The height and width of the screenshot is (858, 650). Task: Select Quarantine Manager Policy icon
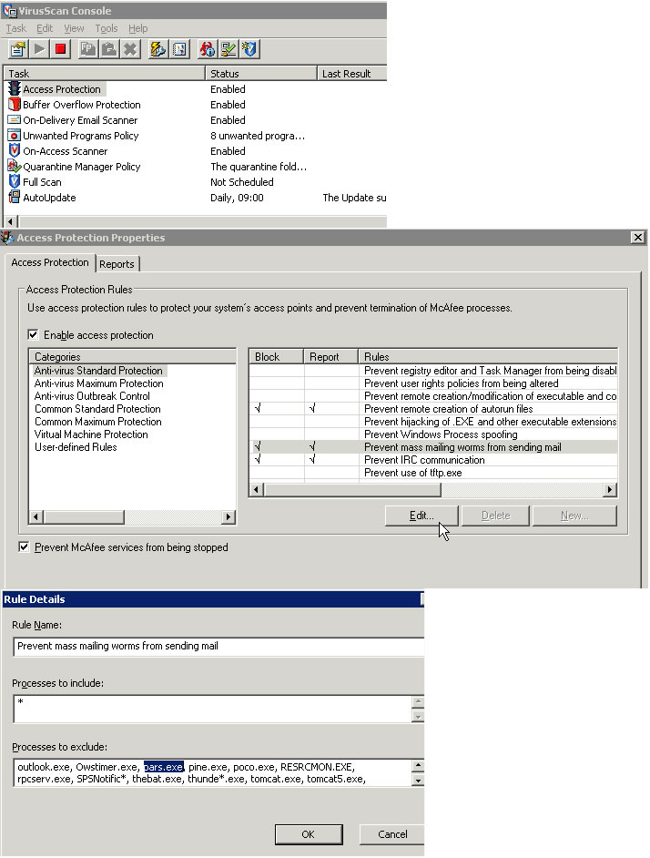[x=15, y=167]
